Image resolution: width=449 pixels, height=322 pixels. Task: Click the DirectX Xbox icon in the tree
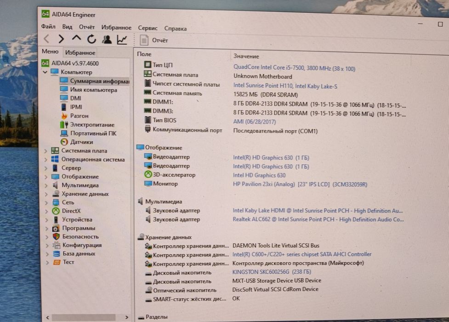pos(56,211)
